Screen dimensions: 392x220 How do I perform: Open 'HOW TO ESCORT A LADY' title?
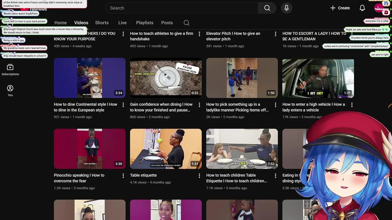(314, 36)
